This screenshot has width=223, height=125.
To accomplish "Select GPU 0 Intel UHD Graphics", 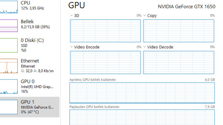I will coord(30,86).
